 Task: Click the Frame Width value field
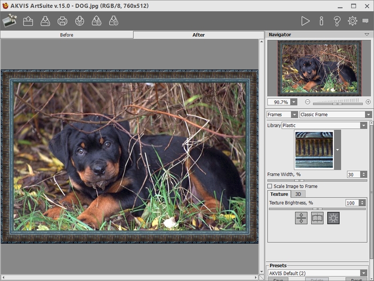pos(354,174)
